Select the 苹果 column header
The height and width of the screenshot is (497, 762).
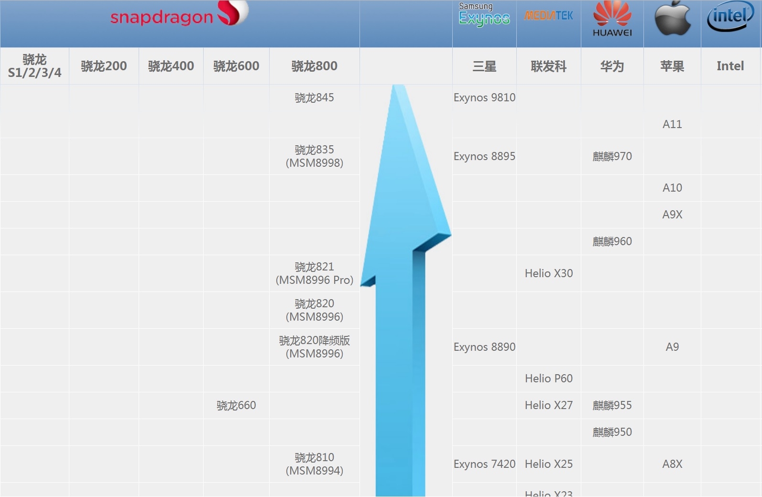[x=673, y=66]
